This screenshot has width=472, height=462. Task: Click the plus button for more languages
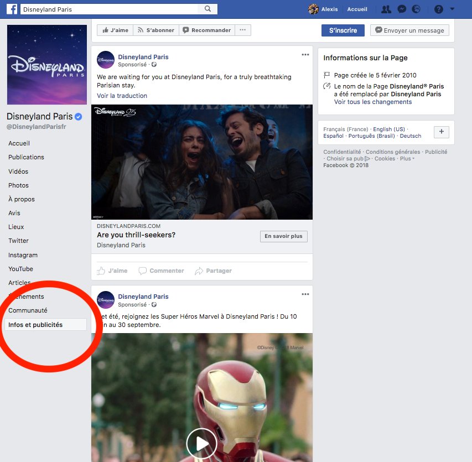click(442, 132)
